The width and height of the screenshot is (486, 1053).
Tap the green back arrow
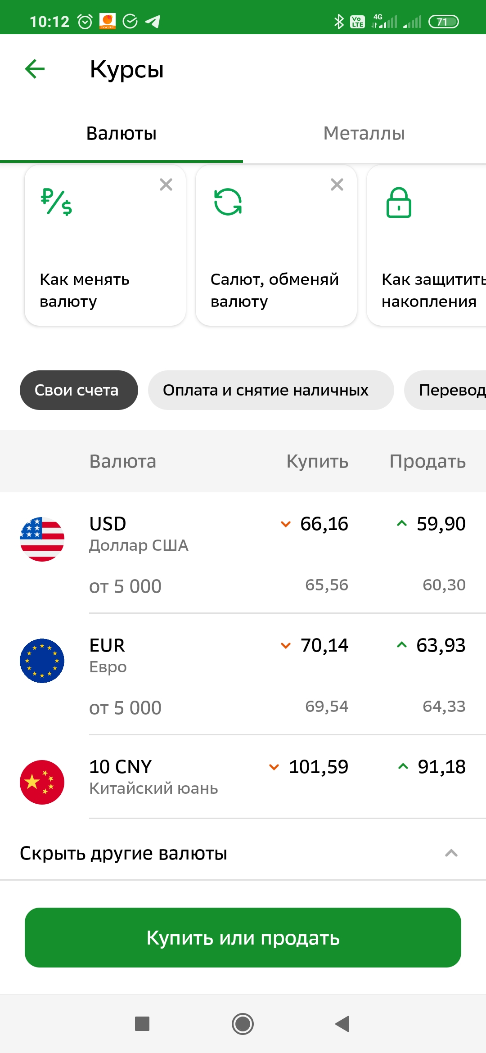coord(35,69)
